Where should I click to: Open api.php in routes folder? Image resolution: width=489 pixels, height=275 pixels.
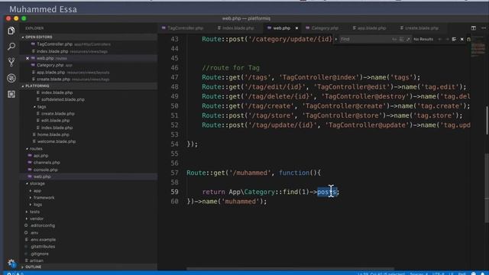(40, 156)
